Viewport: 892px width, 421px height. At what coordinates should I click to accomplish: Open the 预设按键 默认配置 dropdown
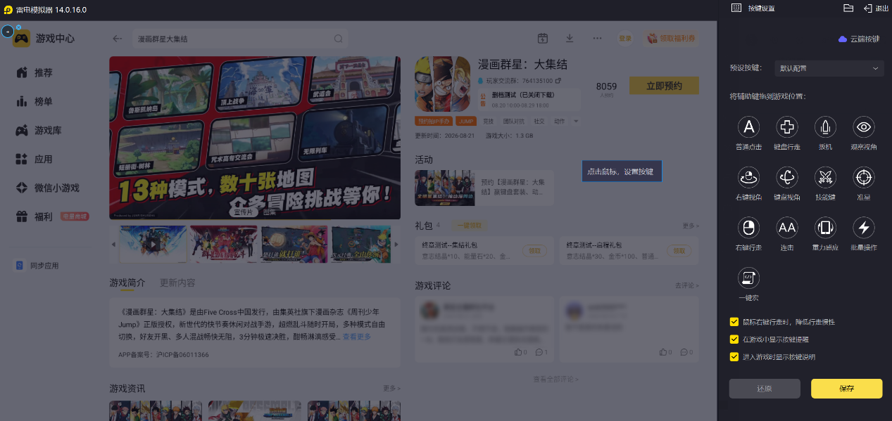[x=829, y=68]
